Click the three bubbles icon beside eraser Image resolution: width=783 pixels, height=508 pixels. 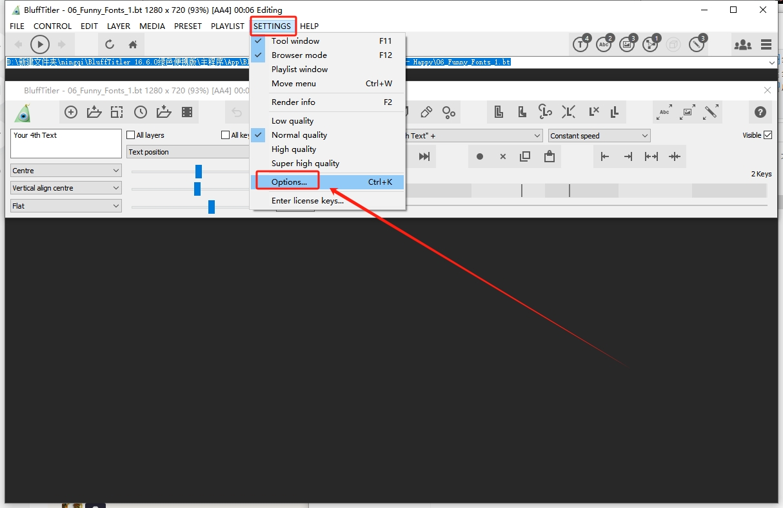[x=449, y=112]
